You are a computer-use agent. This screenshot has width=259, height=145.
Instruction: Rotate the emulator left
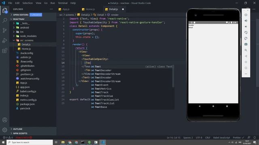pyautogui.click(x=246, y=33)
